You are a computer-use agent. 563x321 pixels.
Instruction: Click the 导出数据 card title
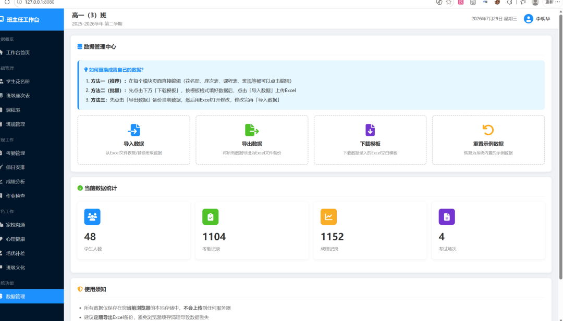(x=252, y=144)
